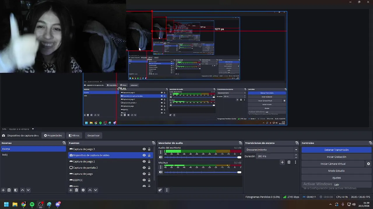373x209 pixels.
Task: Click Desactivar button in source toolbar
Action: (x=94, y=136)
